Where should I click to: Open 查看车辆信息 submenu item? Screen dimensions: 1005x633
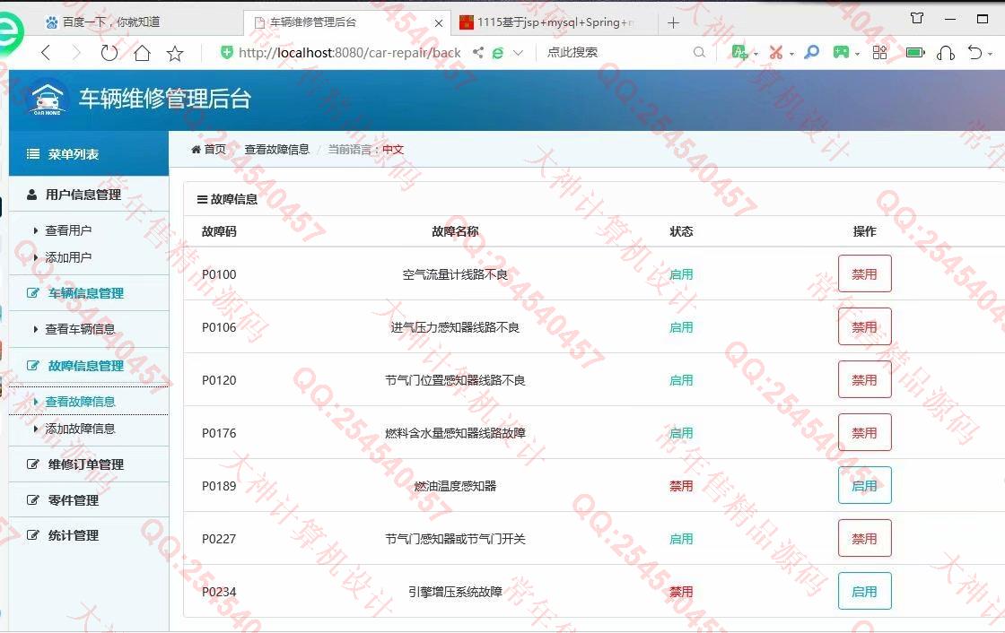[80, 329]
